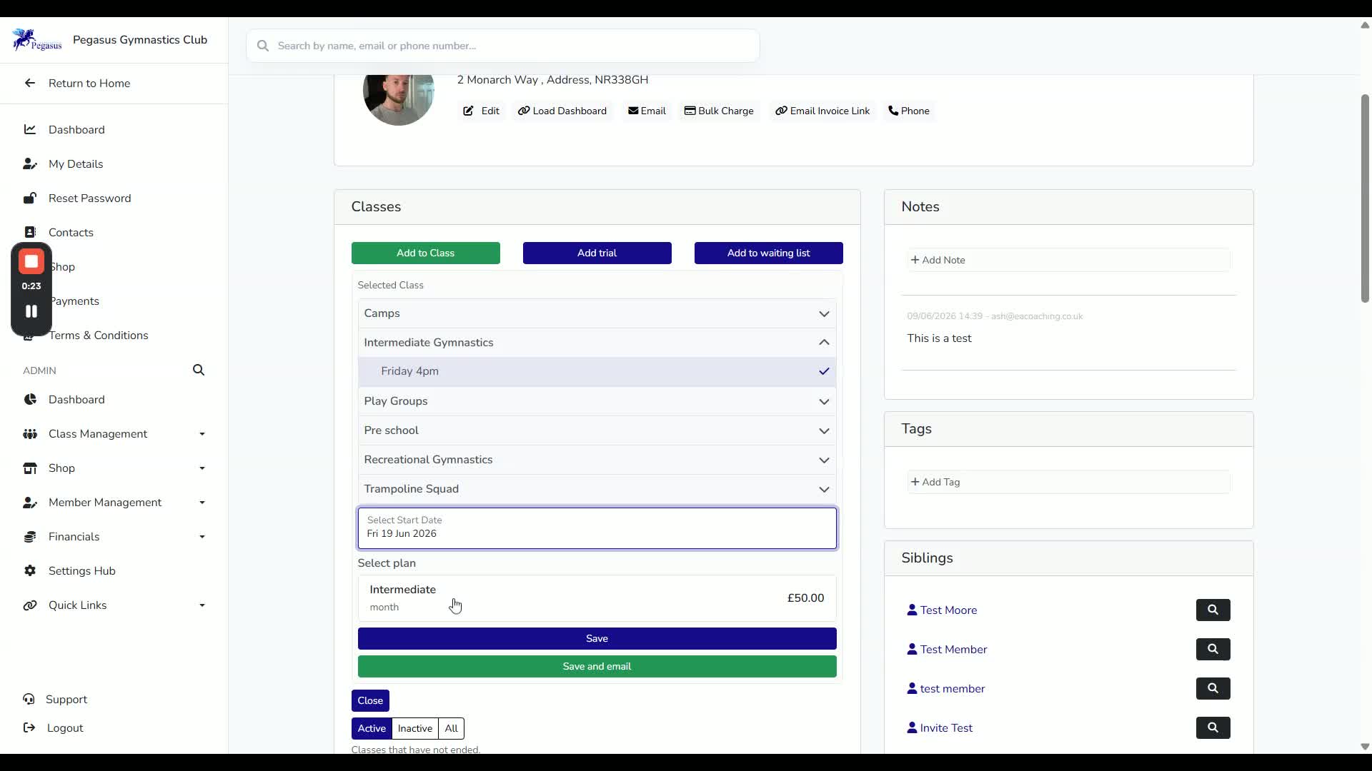Switch class filter to Inactive
This screenshot has height=771, width=1372.
coord(414,728)
